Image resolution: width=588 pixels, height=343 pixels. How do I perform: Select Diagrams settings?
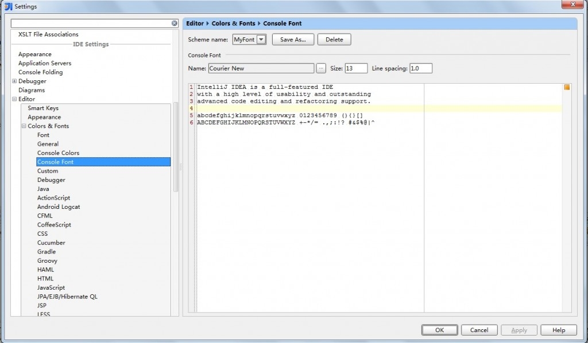[32, 90]
